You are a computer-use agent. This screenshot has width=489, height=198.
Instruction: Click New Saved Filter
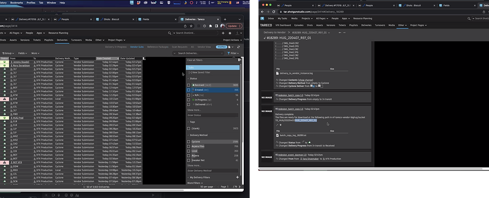(x=200, y=72)
